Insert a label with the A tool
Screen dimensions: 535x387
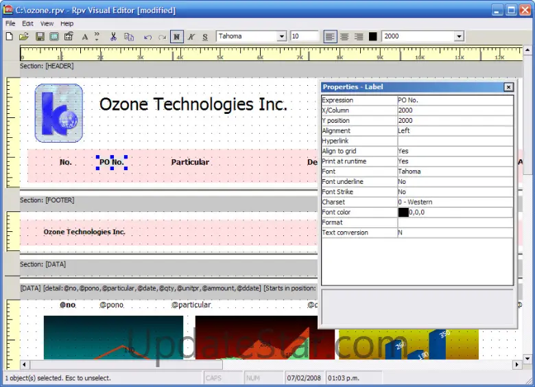click(x=85, y=36)
